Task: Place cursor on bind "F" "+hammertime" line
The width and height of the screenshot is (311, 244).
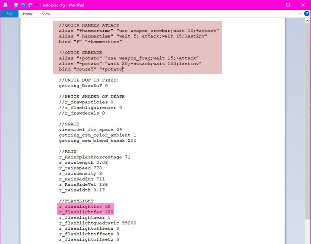Action: pos(90,41)
